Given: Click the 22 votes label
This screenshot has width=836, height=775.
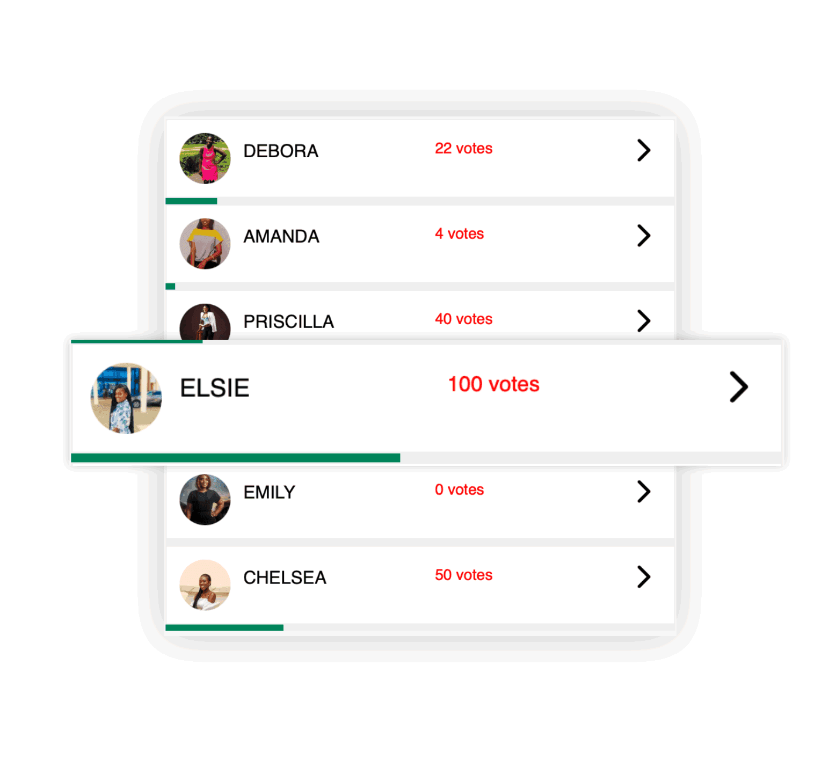Looking at the screenshot, I should click(463, 148).
